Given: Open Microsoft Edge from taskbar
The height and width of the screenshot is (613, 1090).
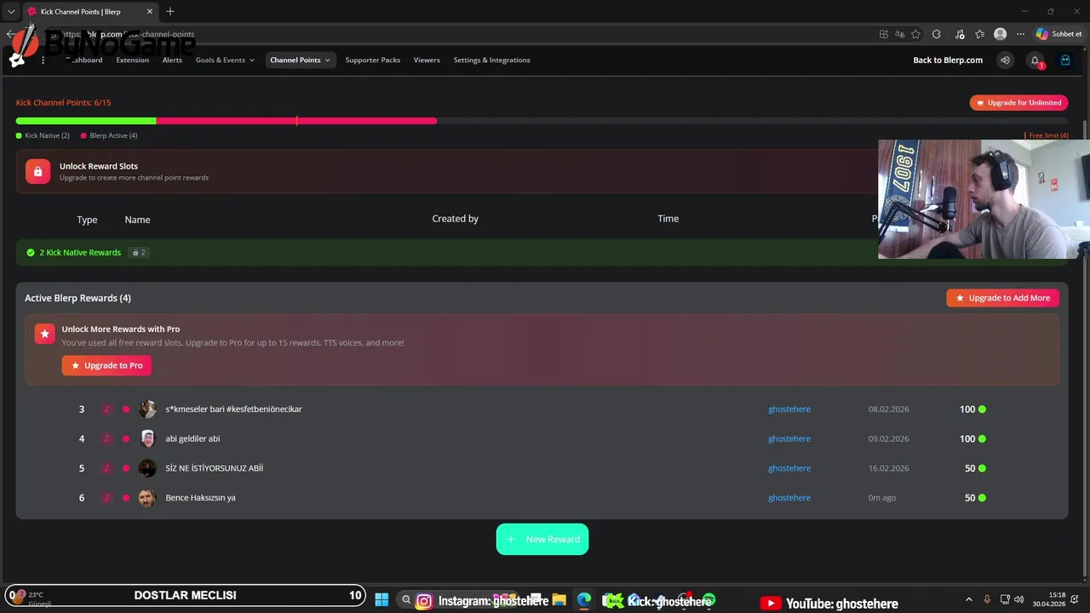Looking at the screenshot, I should pyautogui.click(x=583, y=600).
